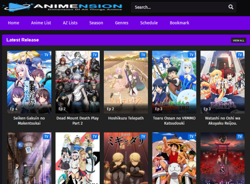Click the TV badge on Seiken Gakuin poster

46,55
